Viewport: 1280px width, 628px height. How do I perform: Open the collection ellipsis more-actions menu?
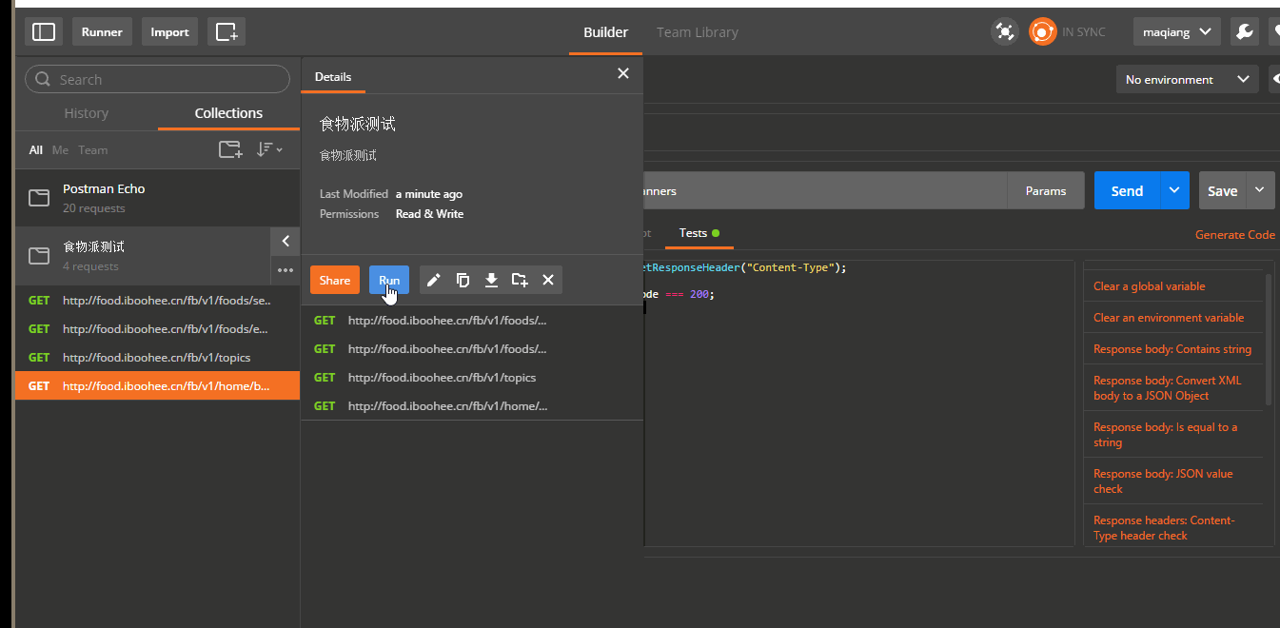coord(286,270)
